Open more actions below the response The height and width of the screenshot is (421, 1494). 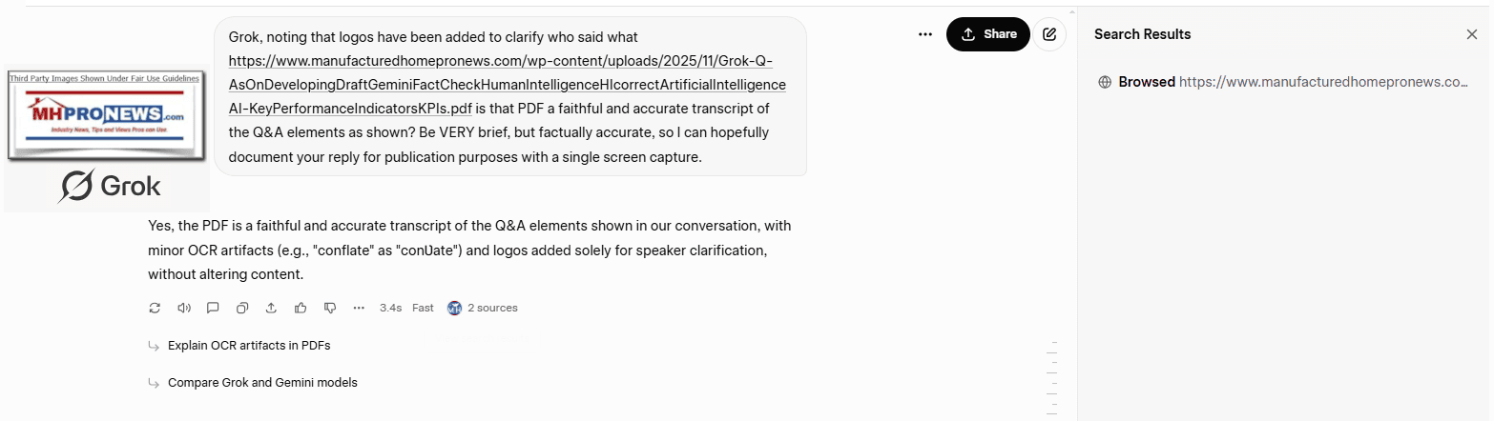point(359,308)
